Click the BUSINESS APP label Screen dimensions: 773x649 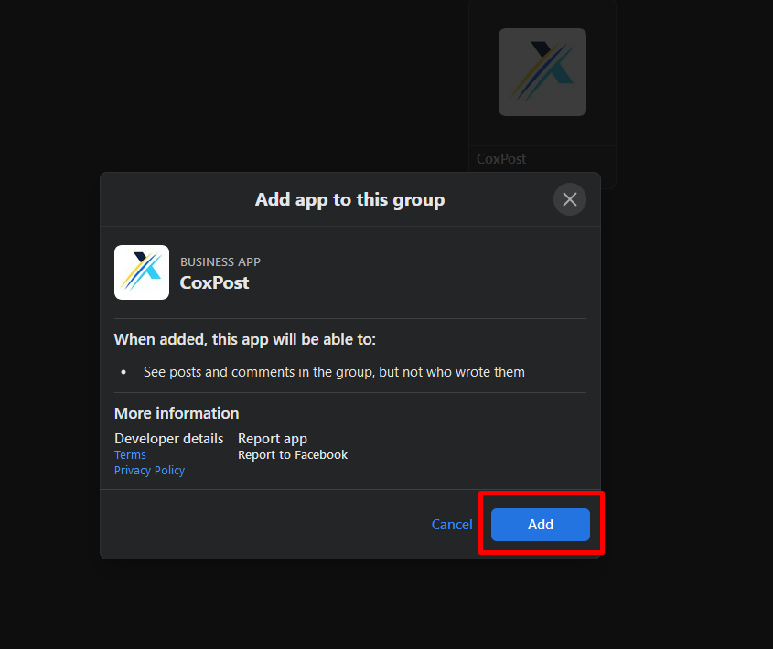click(x=220, y=262)
